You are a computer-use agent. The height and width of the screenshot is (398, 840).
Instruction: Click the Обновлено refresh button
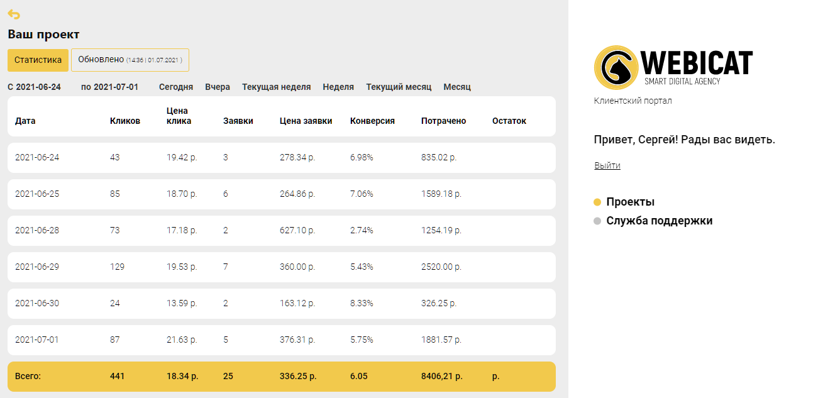click(x=130, y=60)
